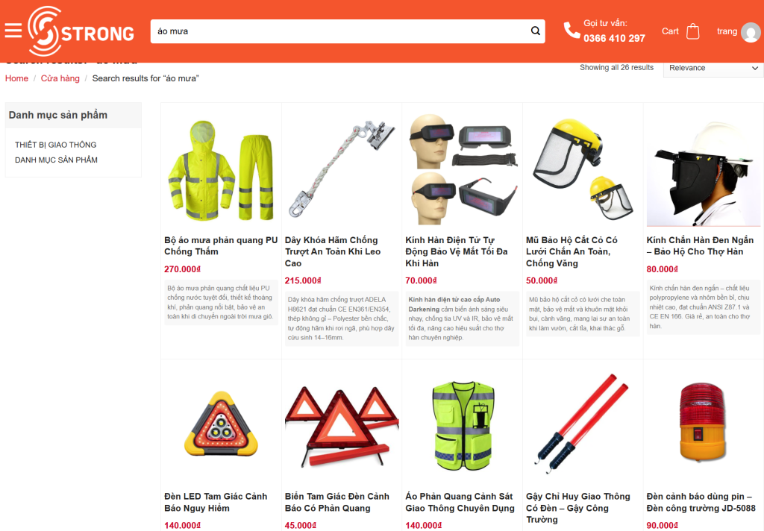Click the phone consultation icon

[x=571, y=31]
